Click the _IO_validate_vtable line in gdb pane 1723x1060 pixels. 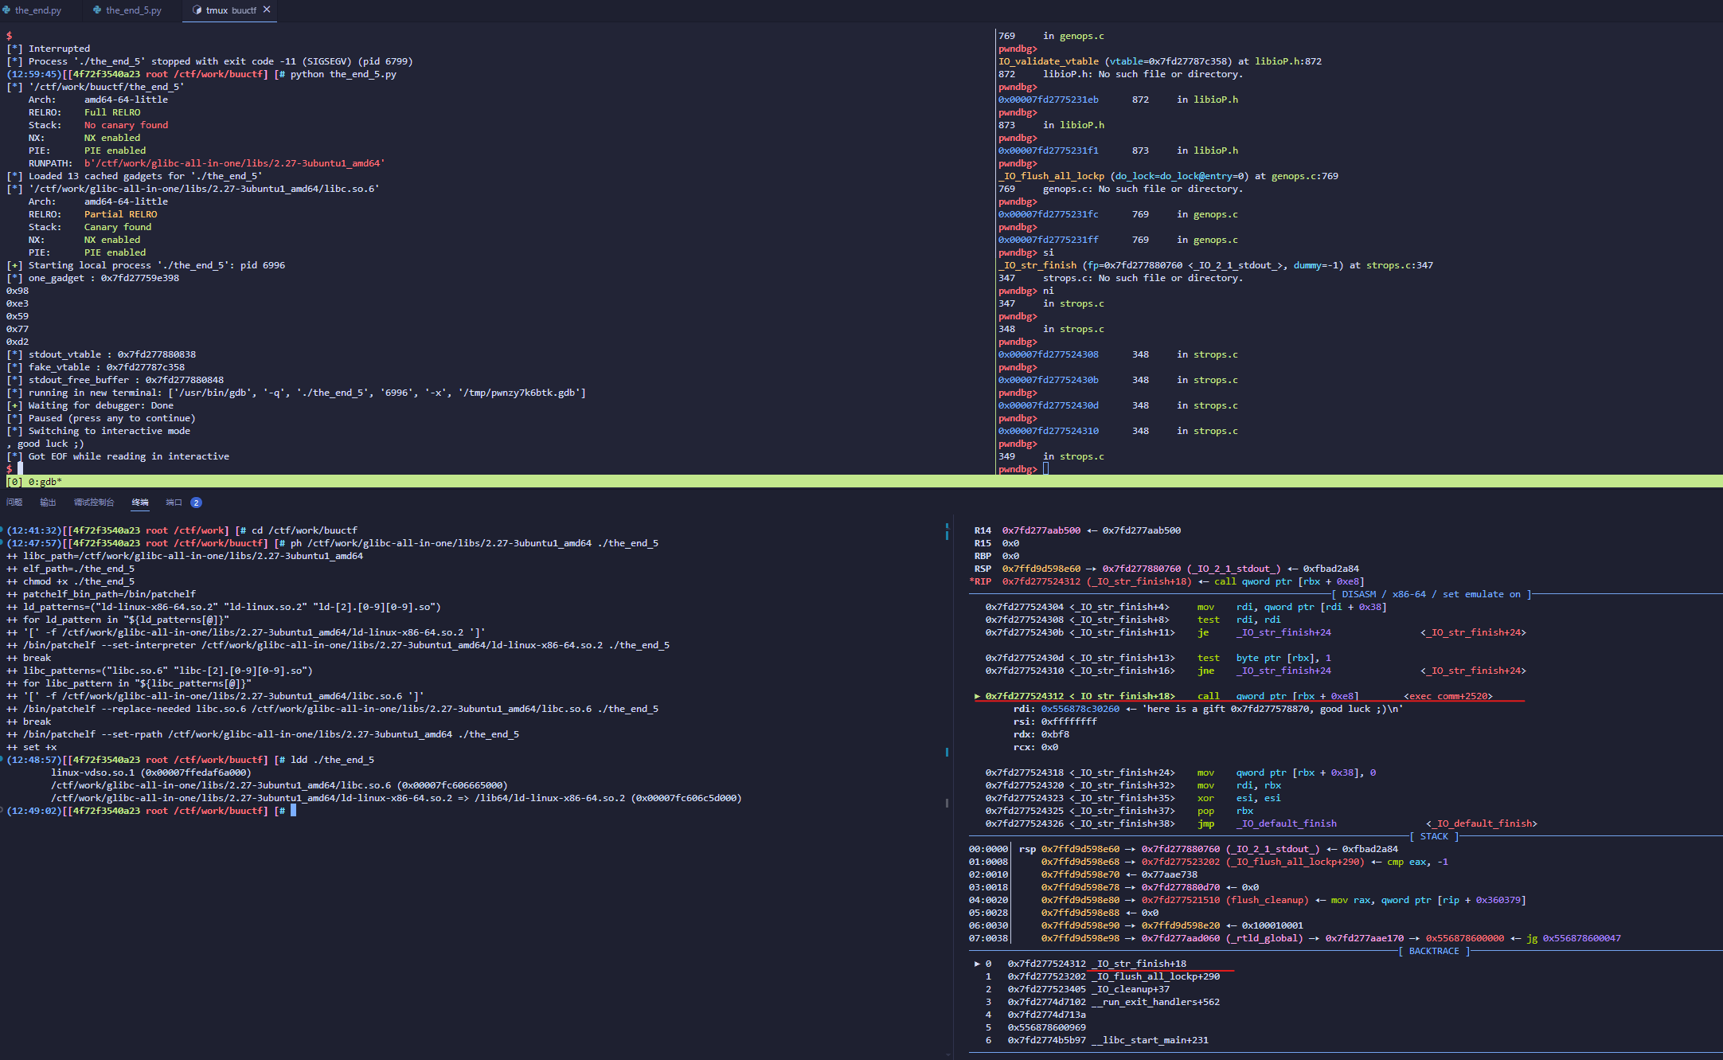[x=1160, y=61]
